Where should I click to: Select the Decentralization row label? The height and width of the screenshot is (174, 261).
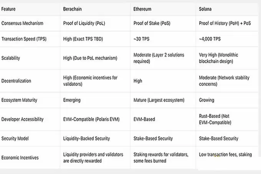click(16, 81)
